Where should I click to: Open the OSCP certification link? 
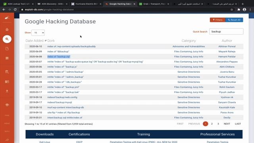coord(79,142)
